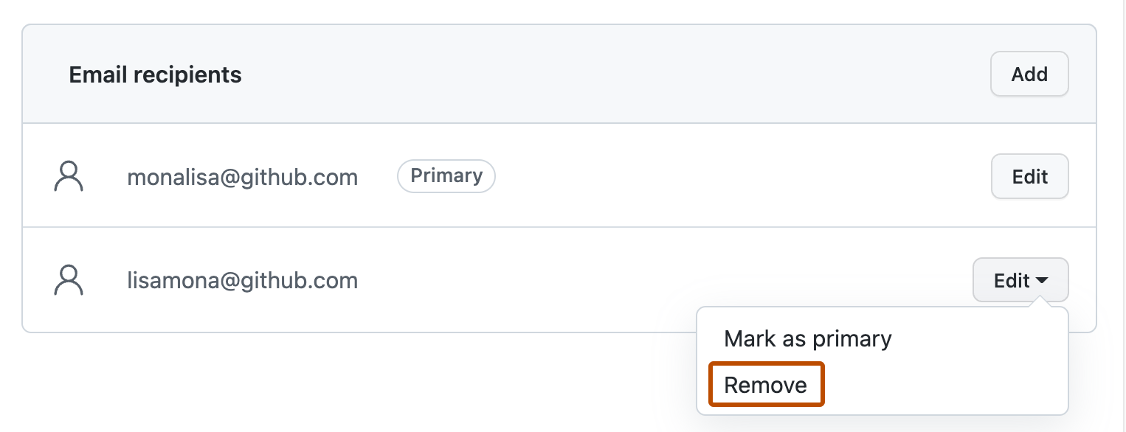The image size is (1126, 432).
Task: Remove the lisamona@github.com recipient
Action: [x=766, y=385]
